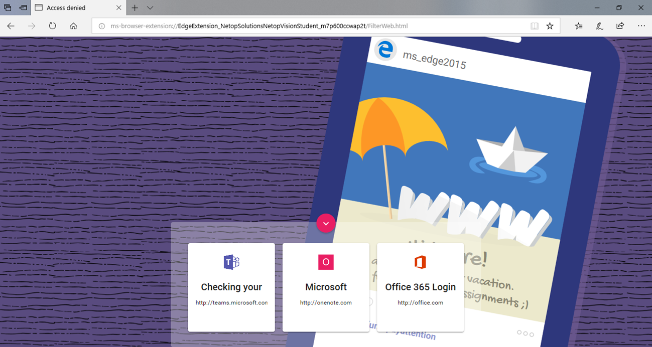
Task: Click the http://onenote.com URL text
Action: click(326, 303)
